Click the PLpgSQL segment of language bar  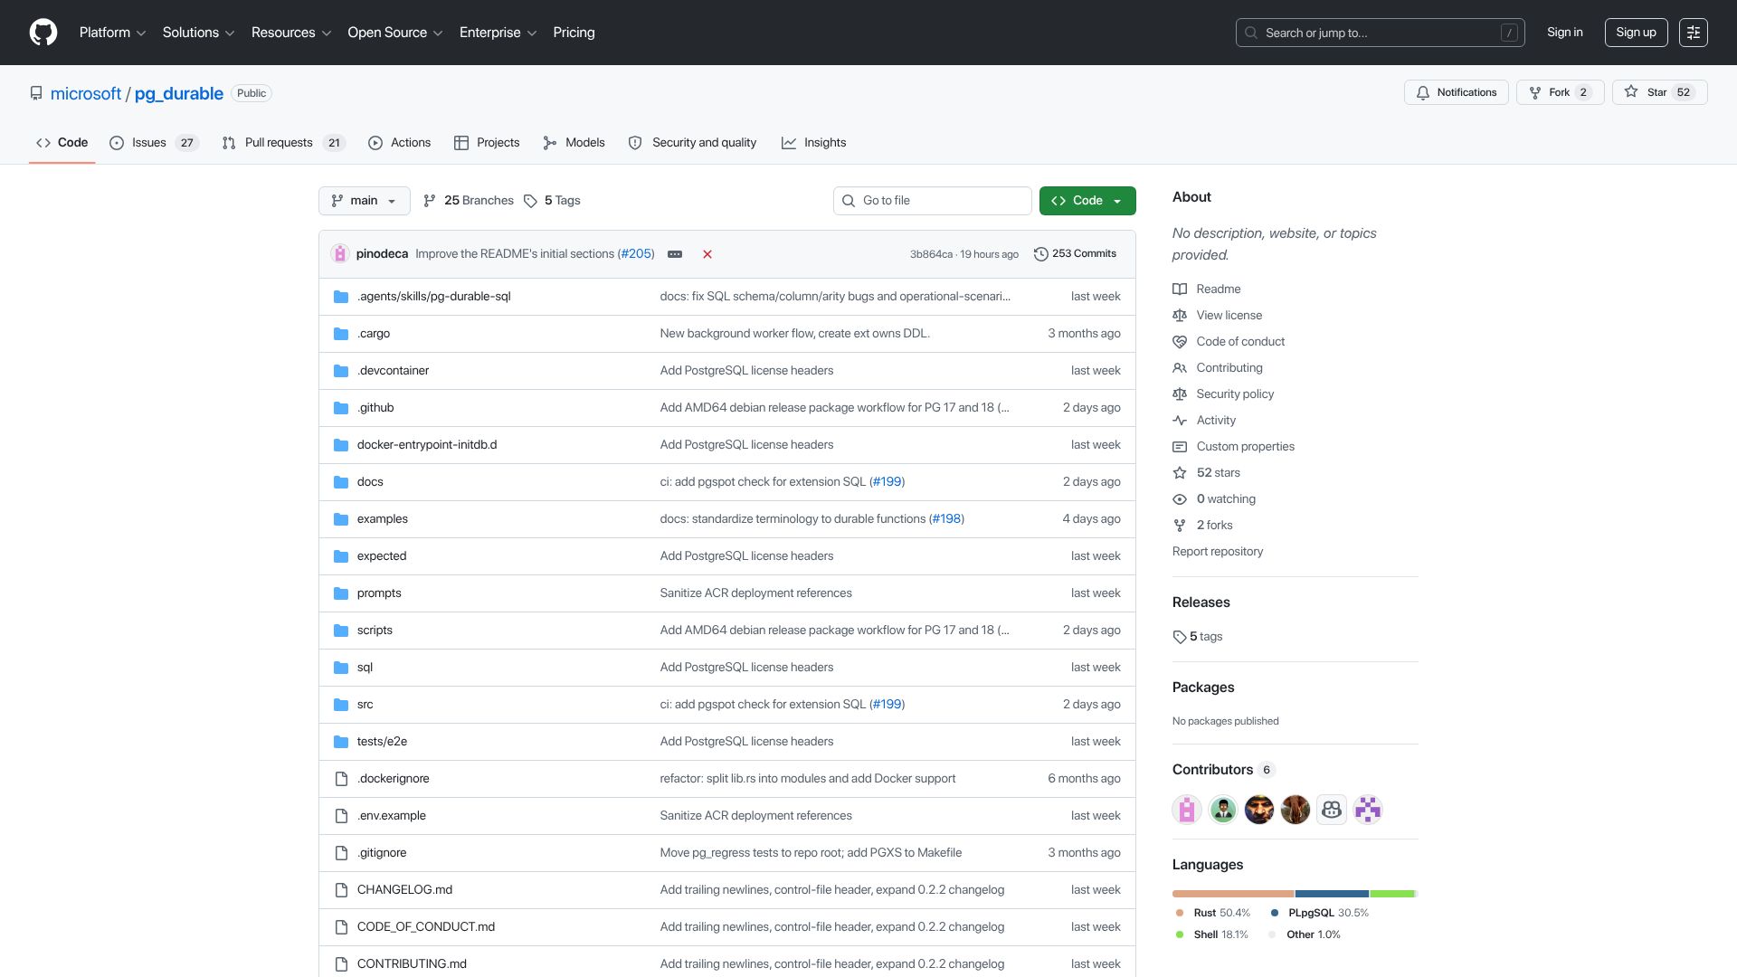(1332, 894)
